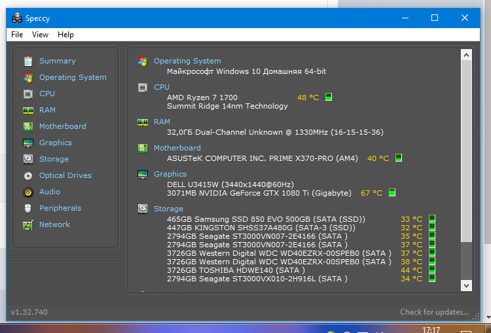Click the Storage section icon in main panel
This screenshot has height=333, width=491.
point(143,209)
